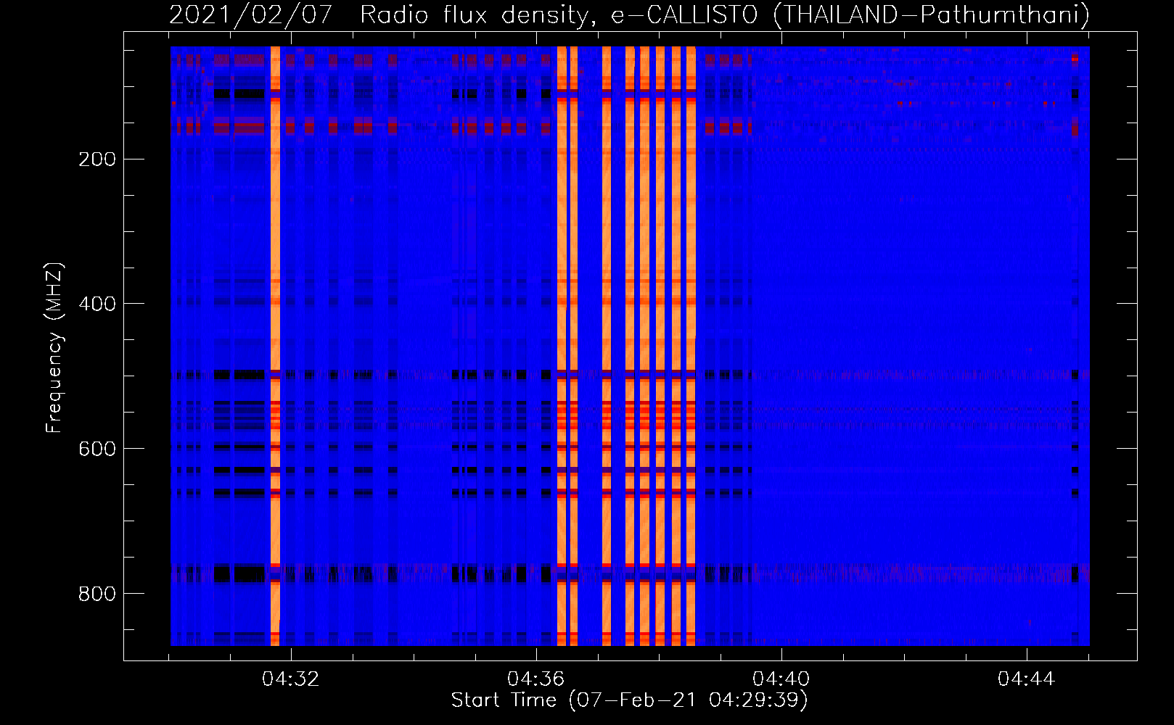Click the '200' frequency tick label

tap(97, 159)
